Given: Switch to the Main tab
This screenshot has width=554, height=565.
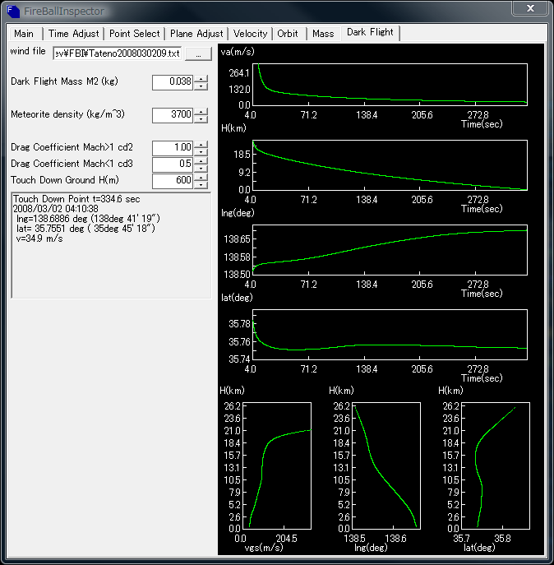Looking at the screenshot, I should coord(24,34).
